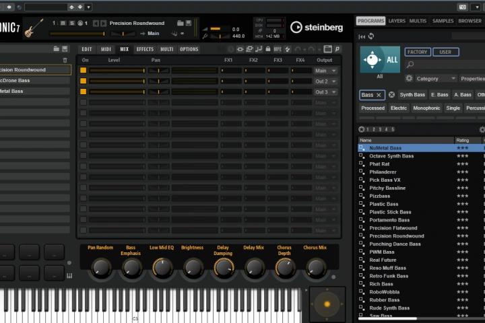Click the browser search field
The height and width of the screenshot is (323, 485).
point(445,65)
